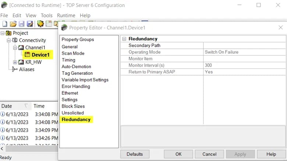Select the Tag Generation property group
Screen dimensions: 287x161
click(77, 73)
